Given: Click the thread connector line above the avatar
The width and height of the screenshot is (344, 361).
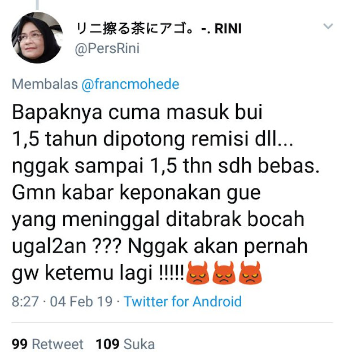Looking at the screenshot, I should (x=37, y=5).
